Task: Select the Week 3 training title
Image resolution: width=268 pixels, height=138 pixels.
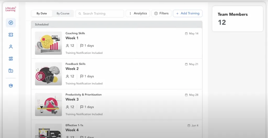Action: pos(72,99)
